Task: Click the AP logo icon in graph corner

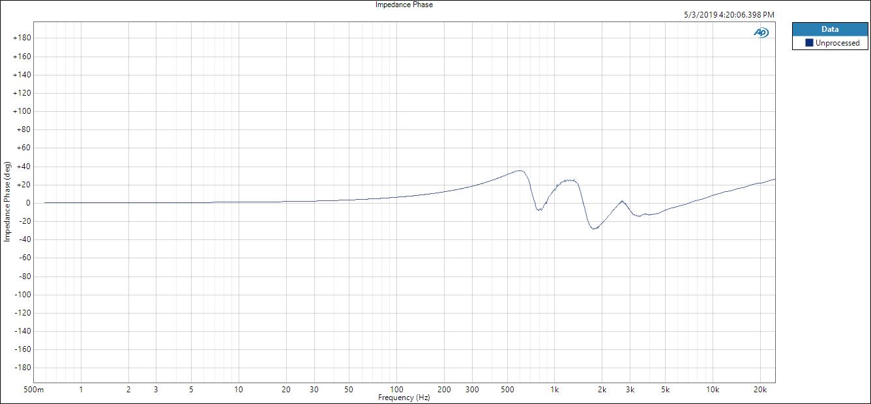Action: click(x=761, y=32)
